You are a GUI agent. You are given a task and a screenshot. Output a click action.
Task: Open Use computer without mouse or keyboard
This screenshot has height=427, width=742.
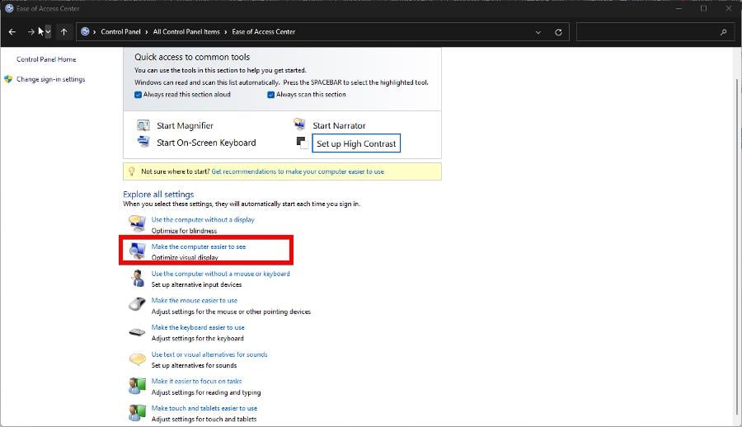[220, 274]
